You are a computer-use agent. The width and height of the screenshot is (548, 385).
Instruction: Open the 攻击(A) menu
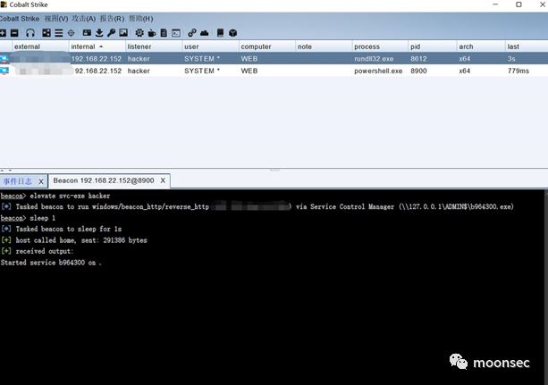[83, 19]
